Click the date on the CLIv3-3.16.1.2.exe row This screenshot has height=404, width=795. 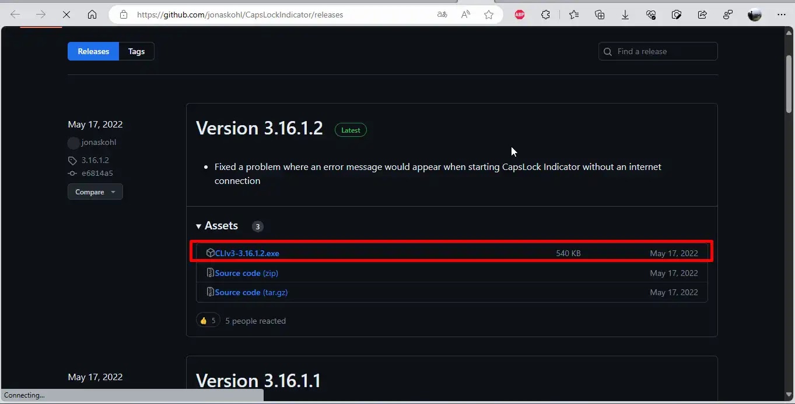(x=674, y=253)
